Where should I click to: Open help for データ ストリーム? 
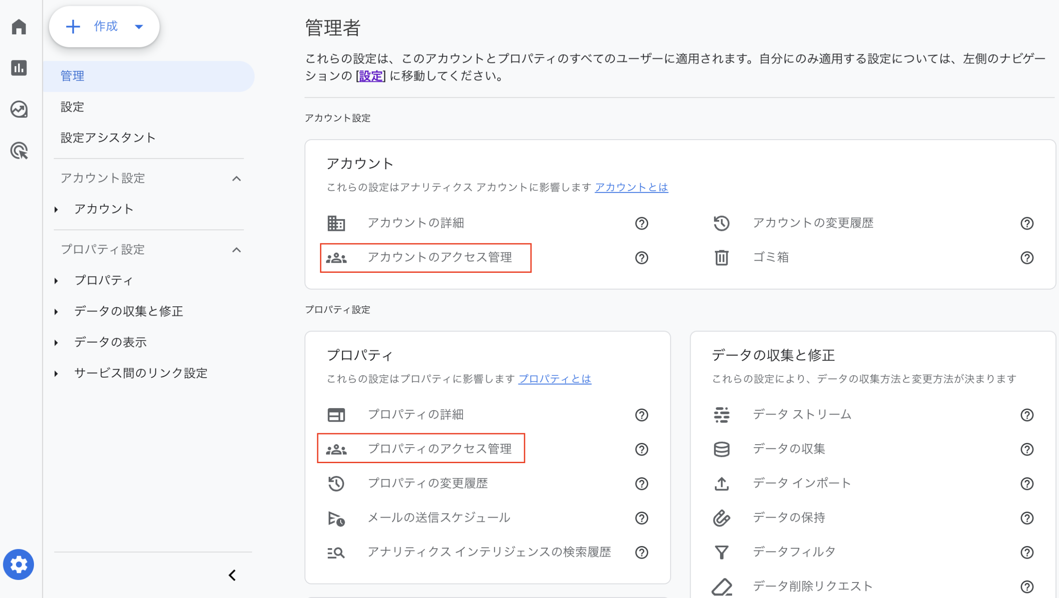pos(1027,415)
